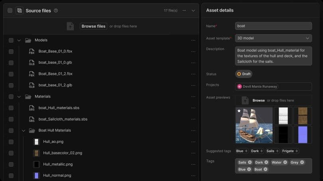Open more options for Boat Hull Materials folder
The height and width of the screenshot is (181, 323).
click(193, 130)
